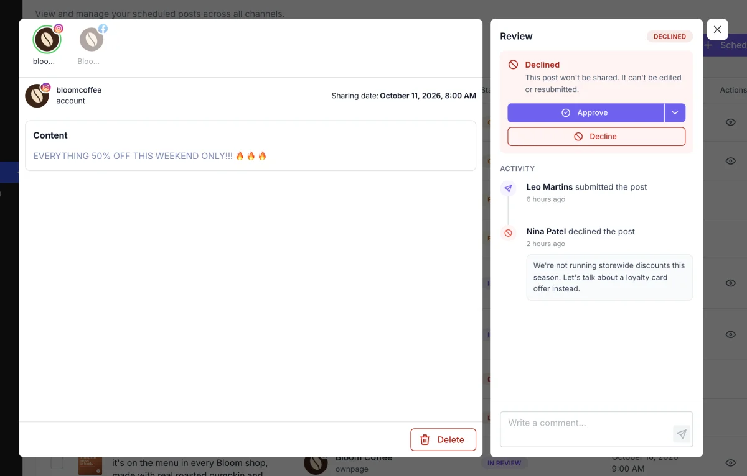747x476 pixels.
Task: Click the Schedule button in background page
Action: point(725,45)
